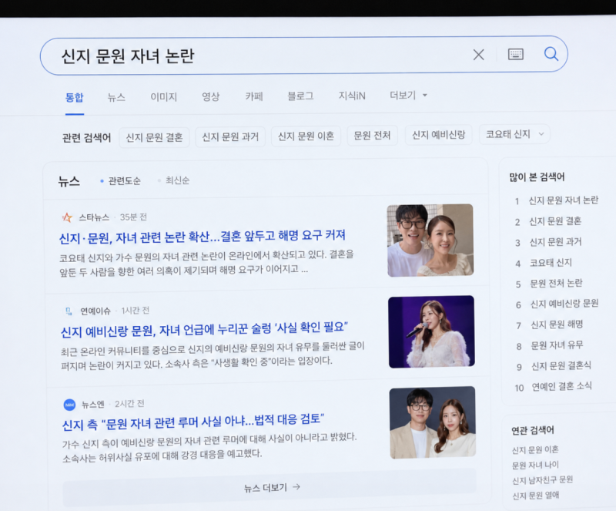This screenshot has height=511, width=616.
Task: Open thumbnail of 스타뉴스 article couple photo
Action: (x=430, y=240)
